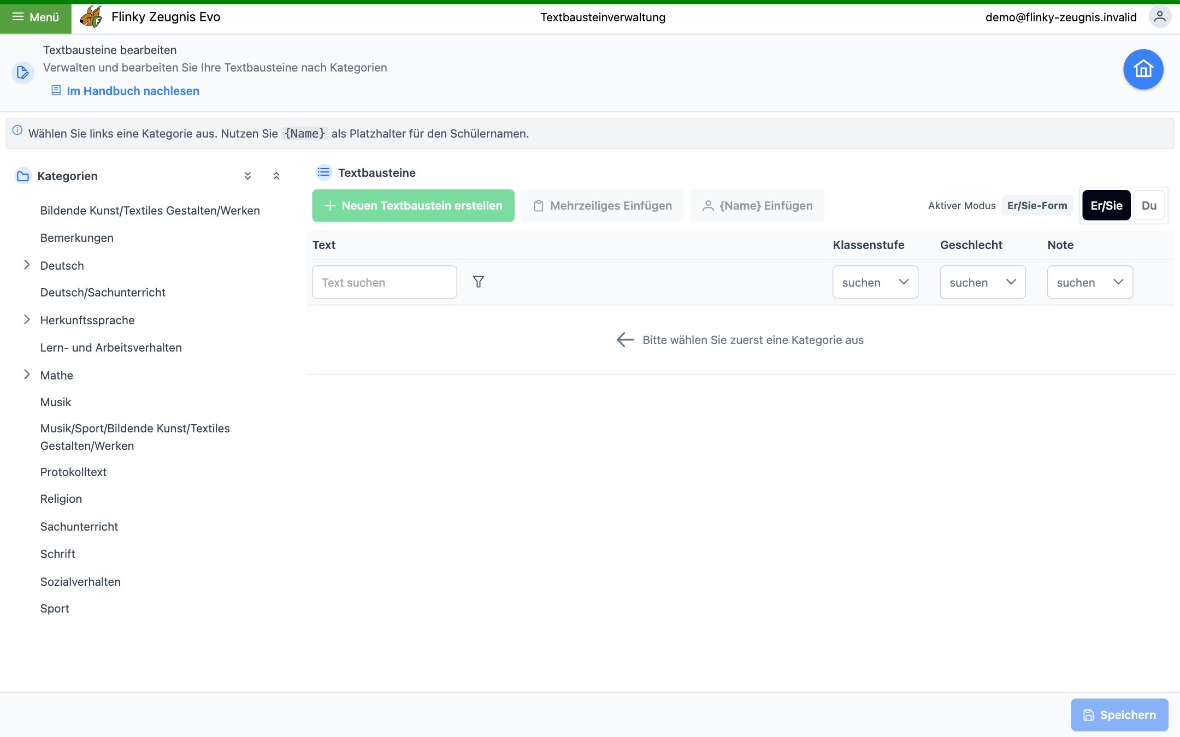The image size is (1180, 737).
Task: Expand the Mathe category tree
Action: (x=27, y=375)
